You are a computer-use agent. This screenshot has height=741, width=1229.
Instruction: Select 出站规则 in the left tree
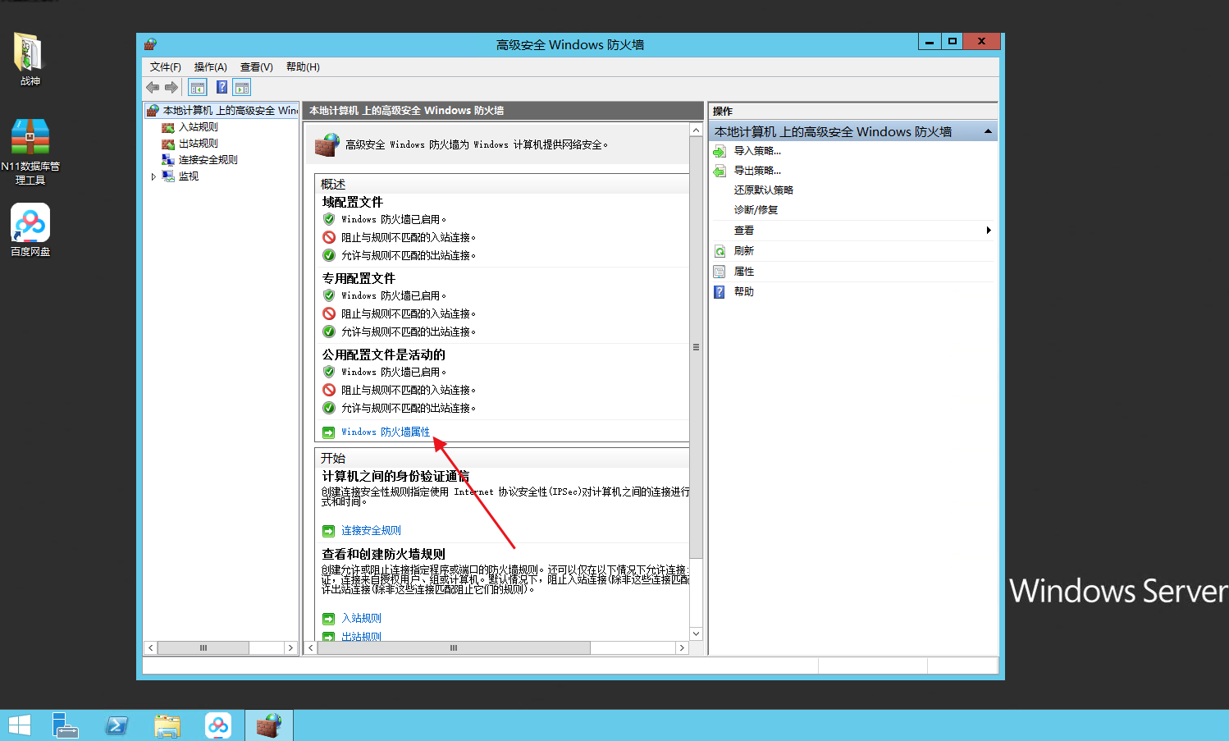point(198,144)
